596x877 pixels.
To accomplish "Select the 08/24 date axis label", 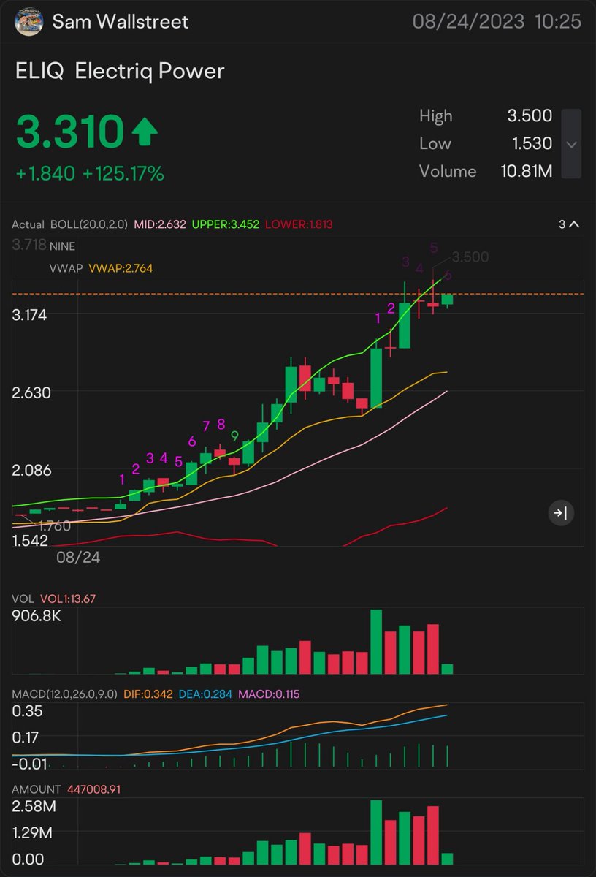I will point(78,557).
